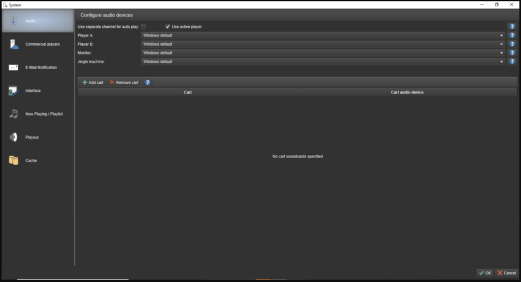The height and width of the screenshot is (282, 521).
Task: Click the help icon for Jingle machine row
Action: [512, 61]
